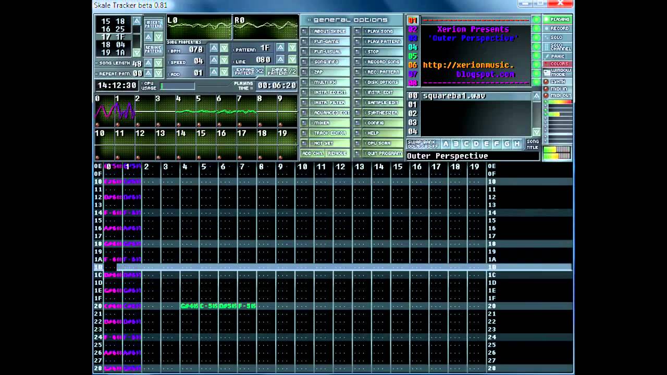Toggle green light beside message line 01
The width and height of the screenshot is (667, 375).
coord(536,20)
